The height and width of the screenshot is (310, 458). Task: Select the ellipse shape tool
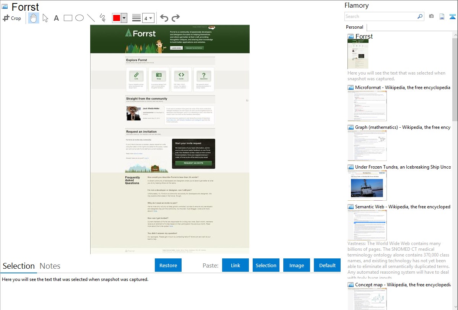pyautogui.click(x=80, y=18)
